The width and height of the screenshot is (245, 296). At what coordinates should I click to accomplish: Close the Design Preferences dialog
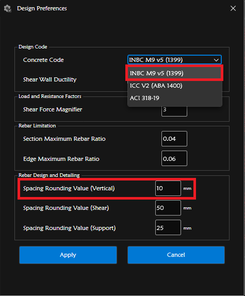[x=233, y=8]
